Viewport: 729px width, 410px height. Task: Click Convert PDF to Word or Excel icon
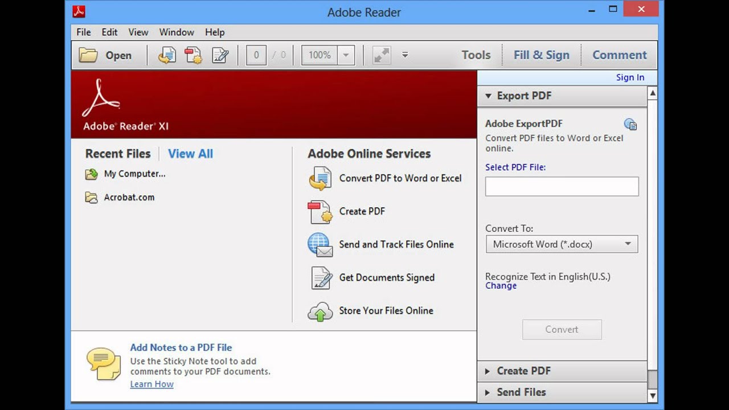tap(320, 179)
